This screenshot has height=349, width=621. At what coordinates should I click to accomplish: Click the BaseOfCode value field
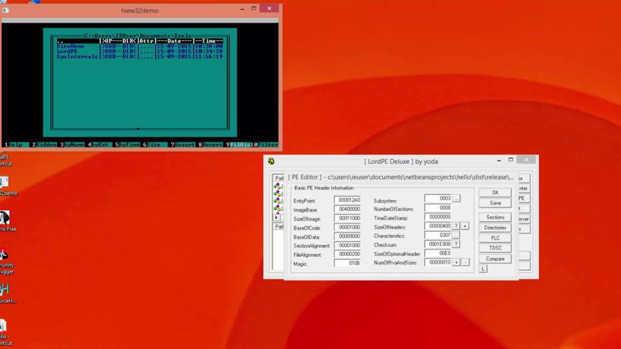pos(347,227)
